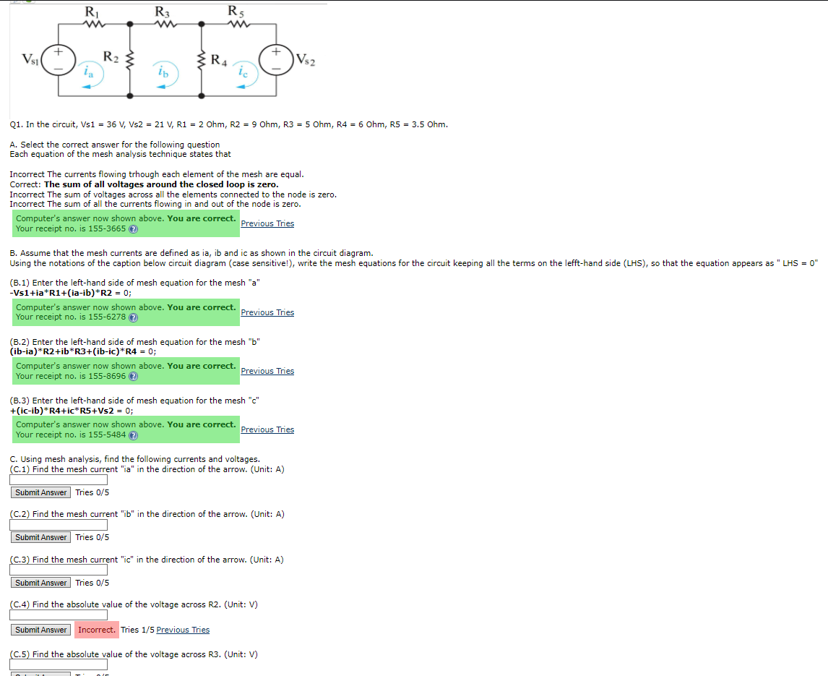The width and height of the screenshot is (828, 676).
Task: Click Submit Answer for mesh current ia
Action: pyautogui.click(x=40, y=492)
